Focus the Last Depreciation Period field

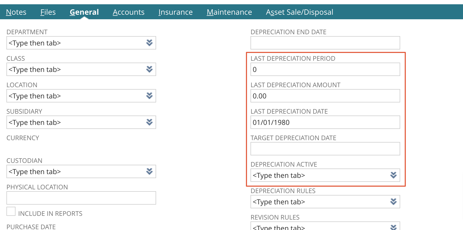tap(325, 69)
